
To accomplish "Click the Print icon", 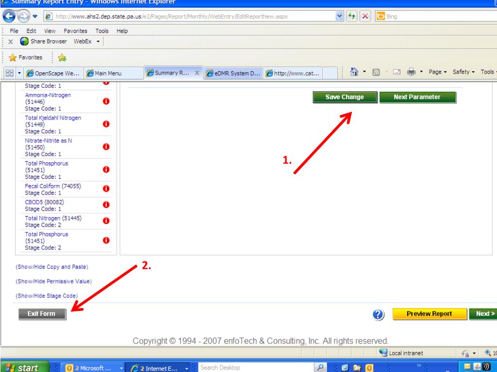I will (411, 72).
